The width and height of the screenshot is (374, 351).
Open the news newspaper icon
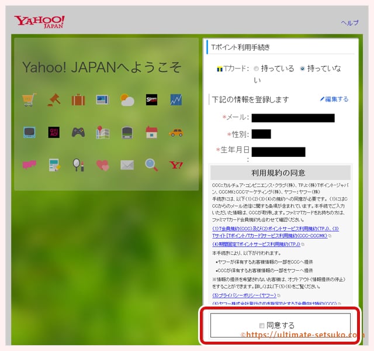(103, 100)
